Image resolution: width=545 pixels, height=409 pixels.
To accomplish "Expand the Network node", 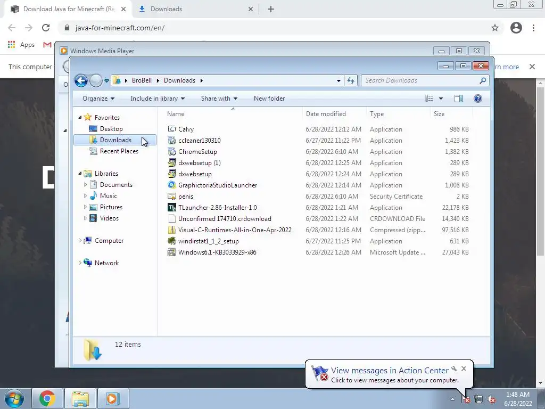I will tap(80, 263).
